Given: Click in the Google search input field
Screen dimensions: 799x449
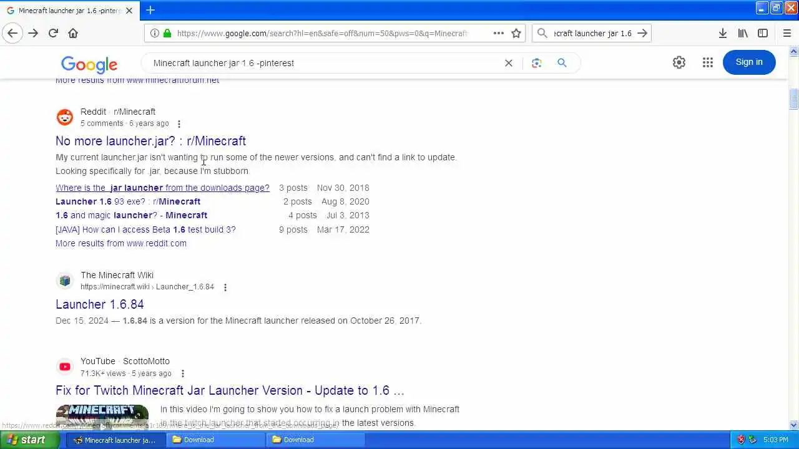Looking at the screenshot, I should click(x=325, y=63).
